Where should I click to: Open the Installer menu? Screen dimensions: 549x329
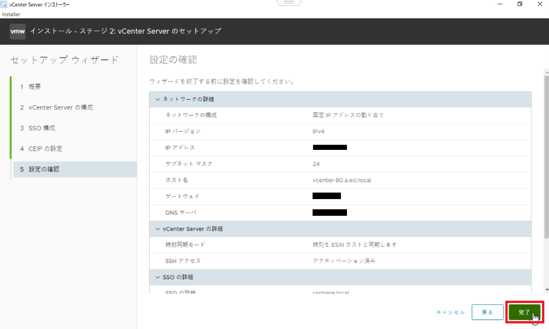(x=11, y=14)
